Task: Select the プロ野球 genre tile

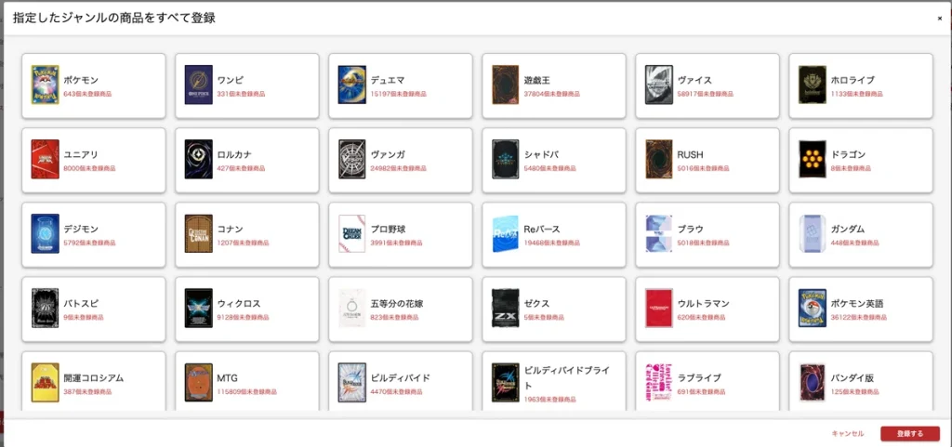Action: pos(400,234)
